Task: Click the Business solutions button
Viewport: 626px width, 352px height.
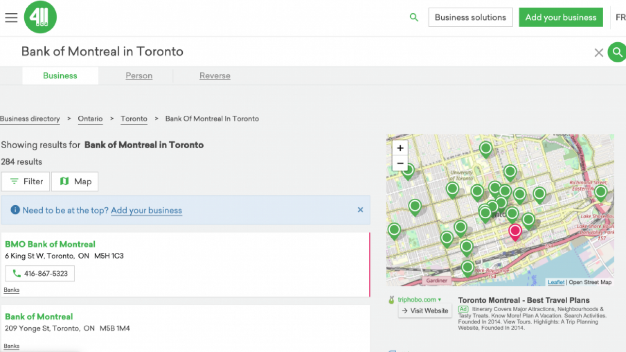Action: [x=470, y=18]
